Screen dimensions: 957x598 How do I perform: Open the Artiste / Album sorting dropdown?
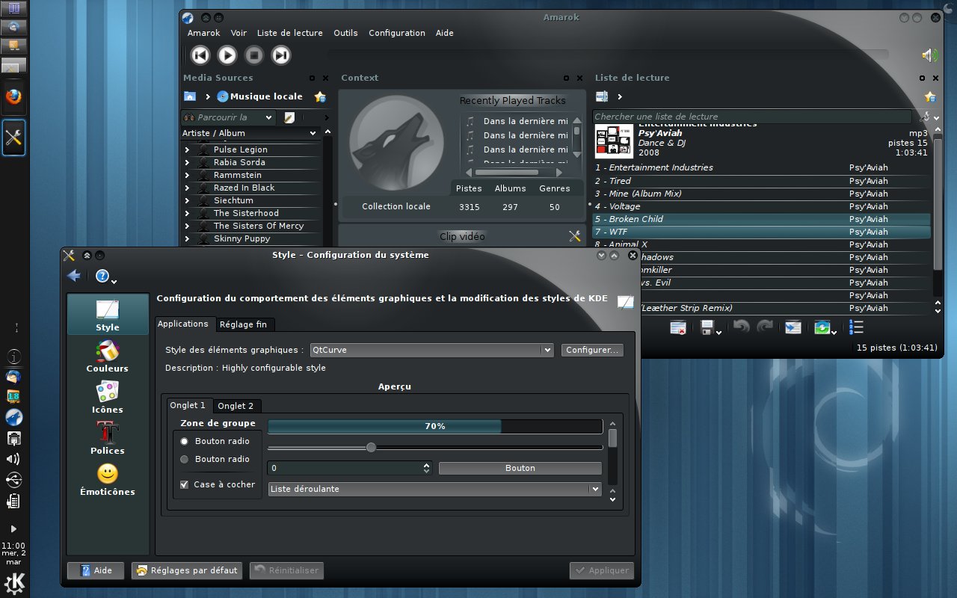[x=250, y=133]
